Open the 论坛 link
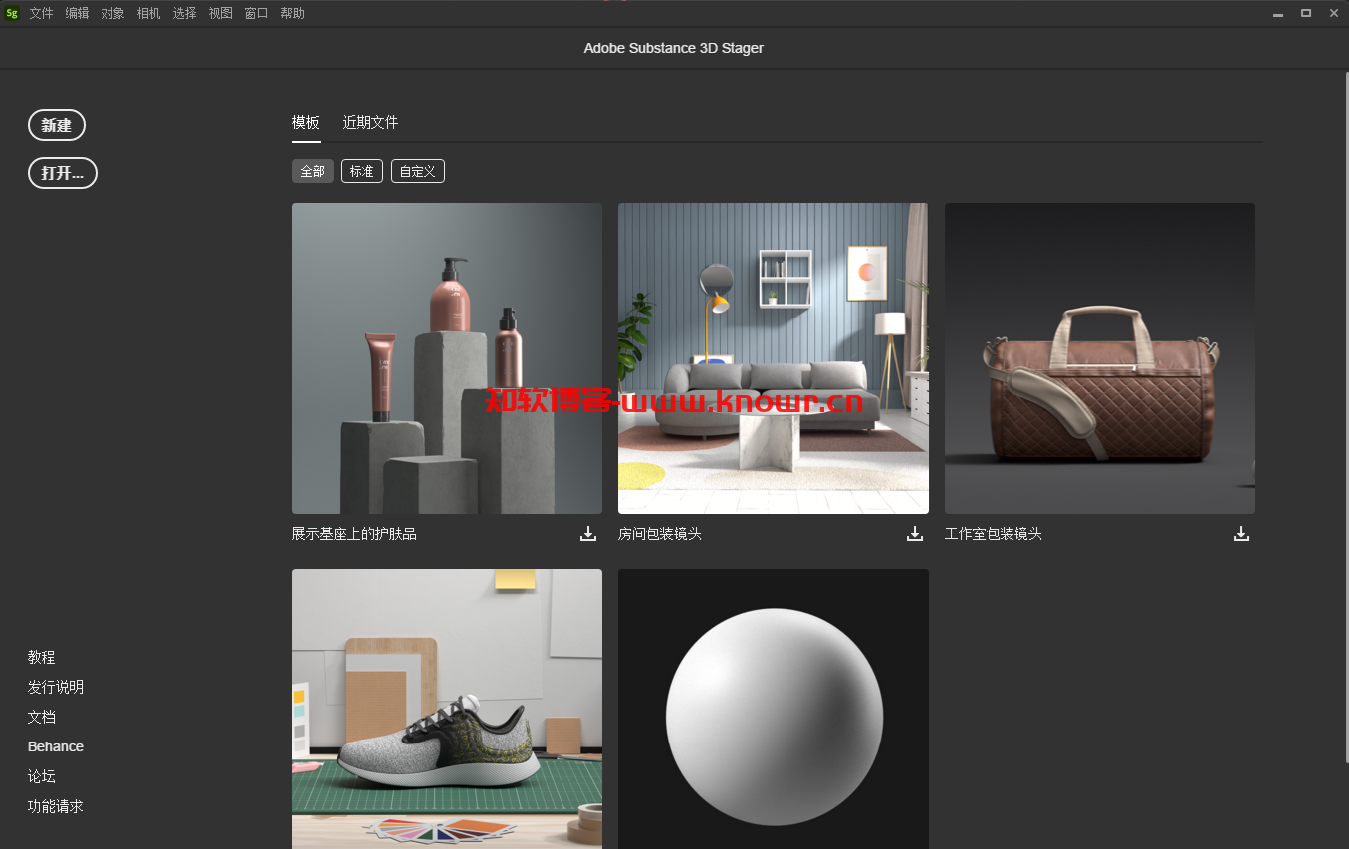The image size is (1349, 849). tap(42, 776)
